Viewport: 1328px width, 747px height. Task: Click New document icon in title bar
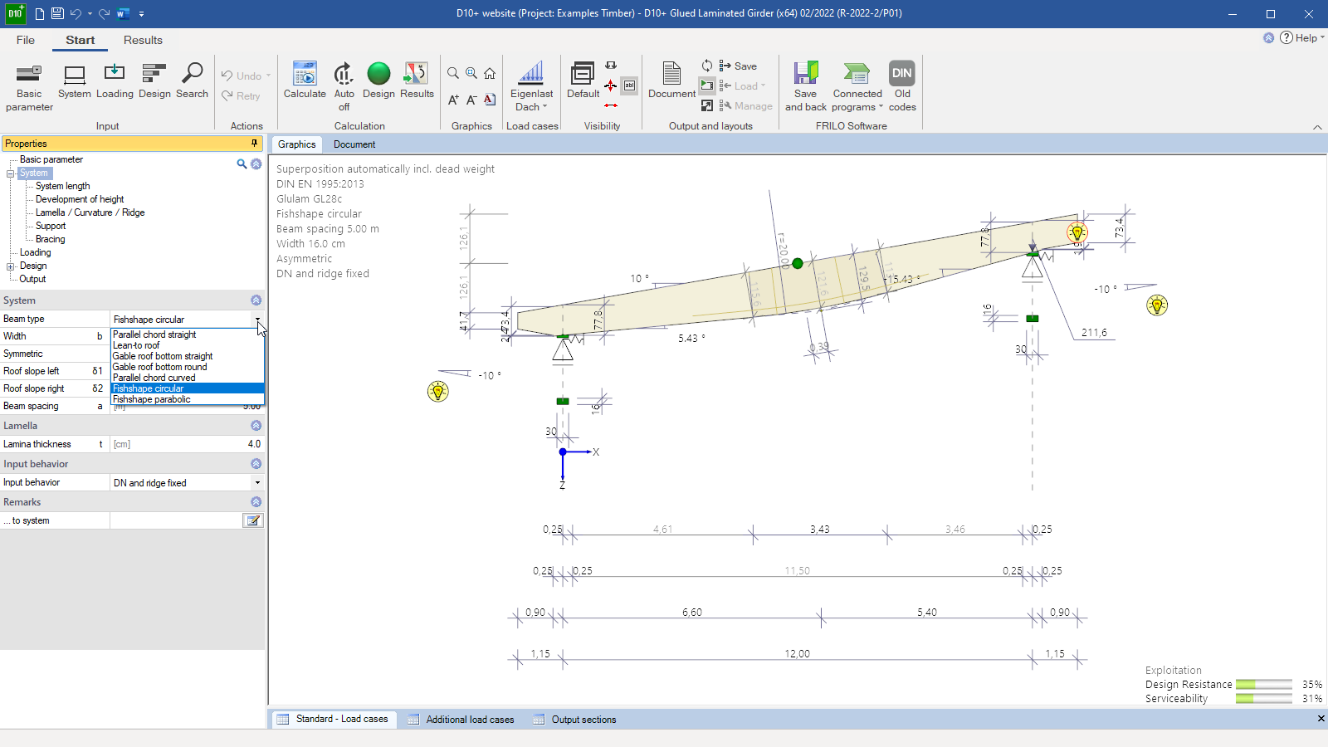point(39,13)
